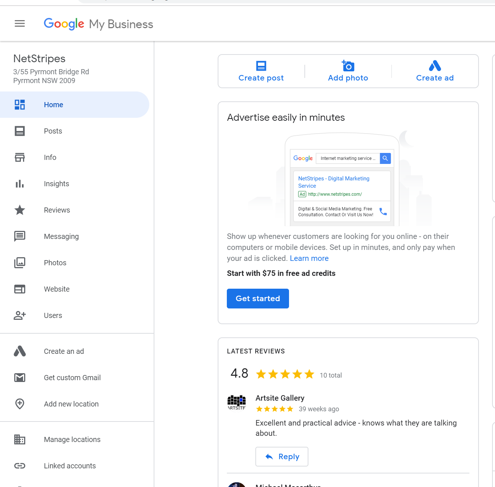Click the Get started button
Viewport: 495px width, 487px height.
pos(258,299)
